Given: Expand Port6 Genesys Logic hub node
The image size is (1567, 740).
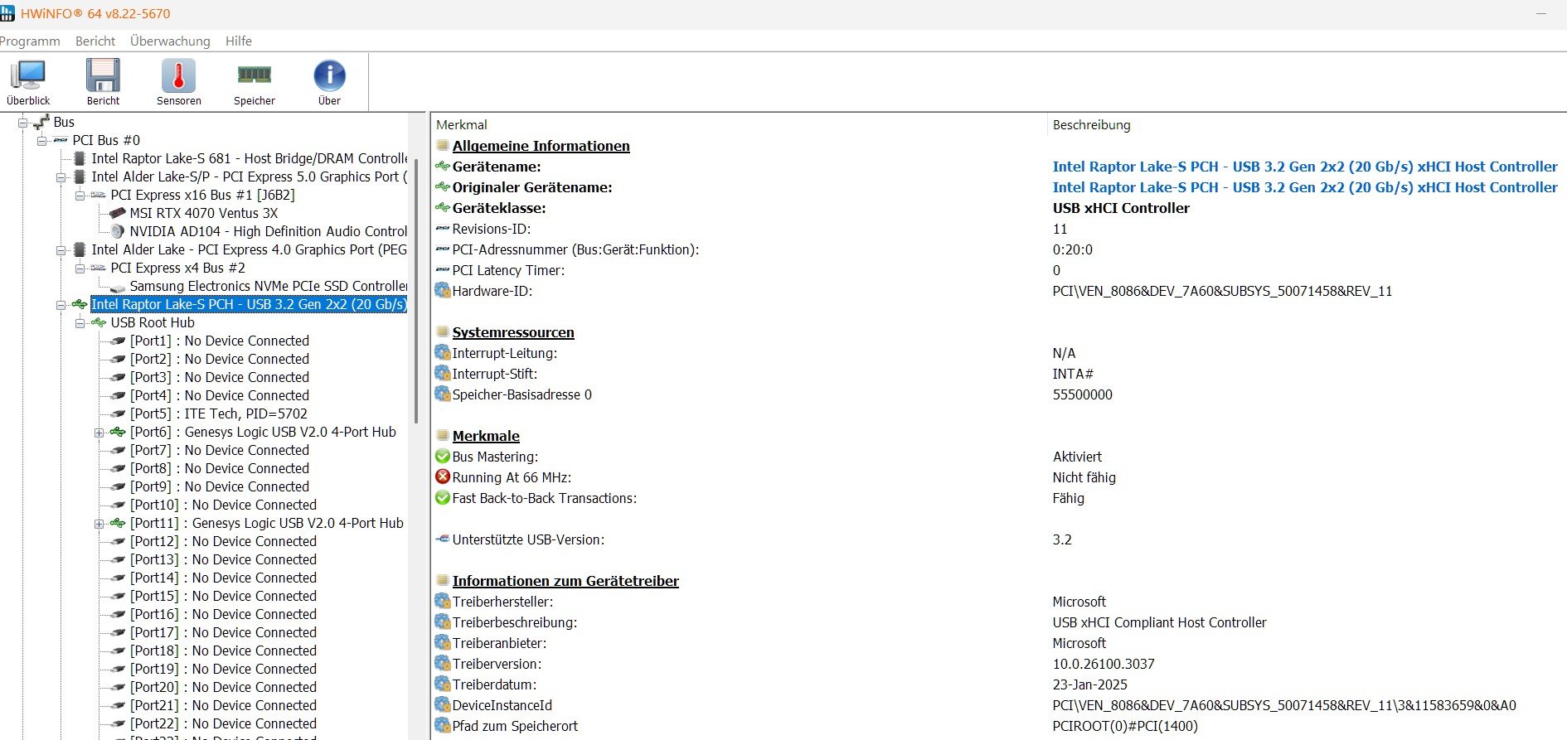Looking at the screenshot, I should coord(99,432).
